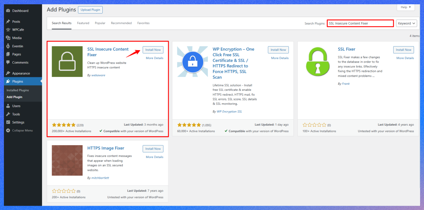Click the WPCafe icon in sidebar
This screenshot has height=210, width=424.
8,30
